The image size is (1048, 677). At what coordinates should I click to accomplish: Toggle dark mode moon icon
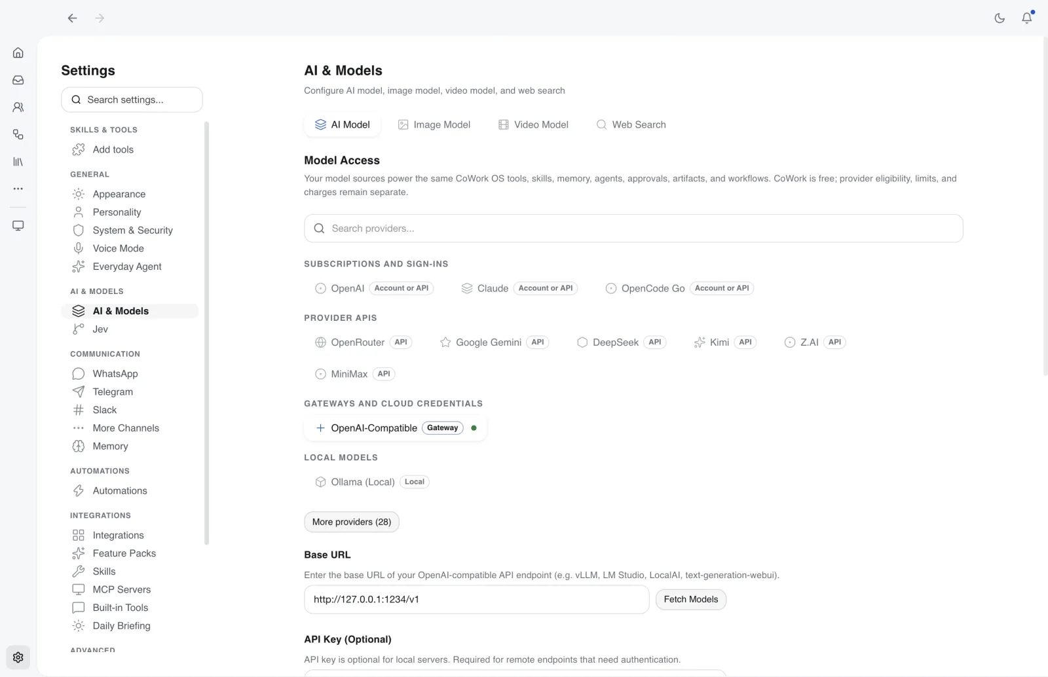pos(1000,18)
